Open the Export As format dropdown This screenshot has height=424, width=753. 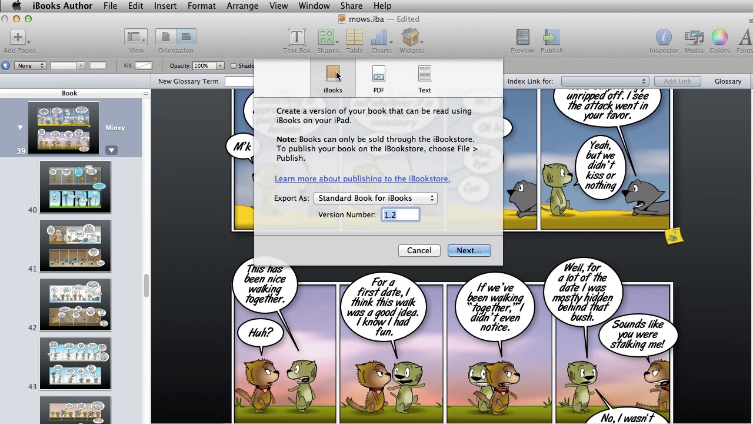click(375, 198)
